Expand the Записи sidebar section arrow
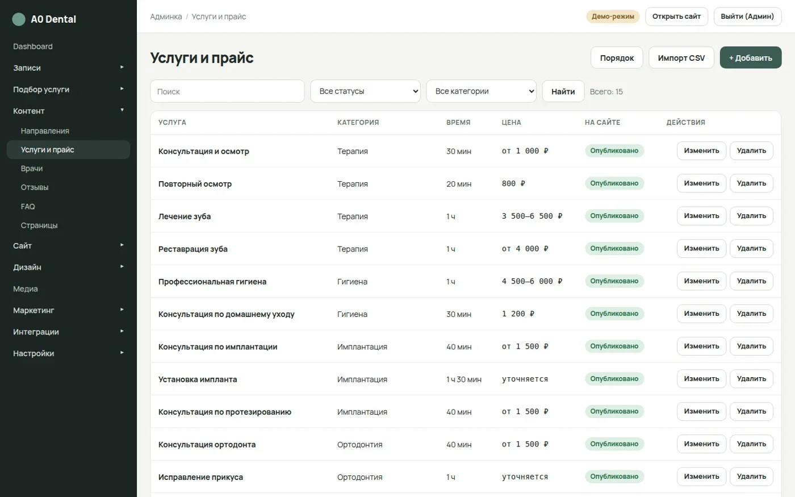This screenshot has width=795, height=497. 122,67
